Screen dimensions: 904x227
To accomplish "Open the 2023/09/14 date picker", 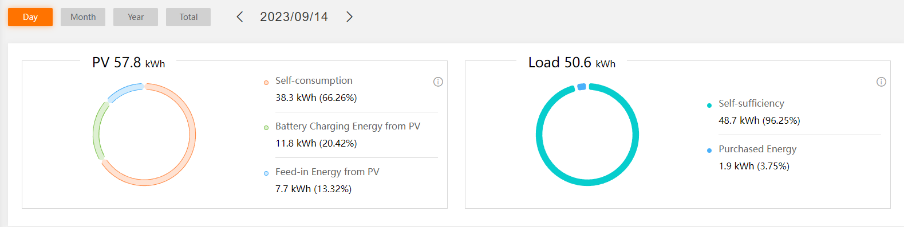I will 294,17.
